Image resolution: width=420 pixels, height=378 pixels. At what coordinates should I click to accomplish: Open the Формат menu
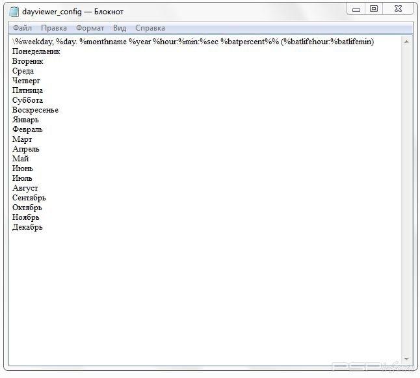90,28
